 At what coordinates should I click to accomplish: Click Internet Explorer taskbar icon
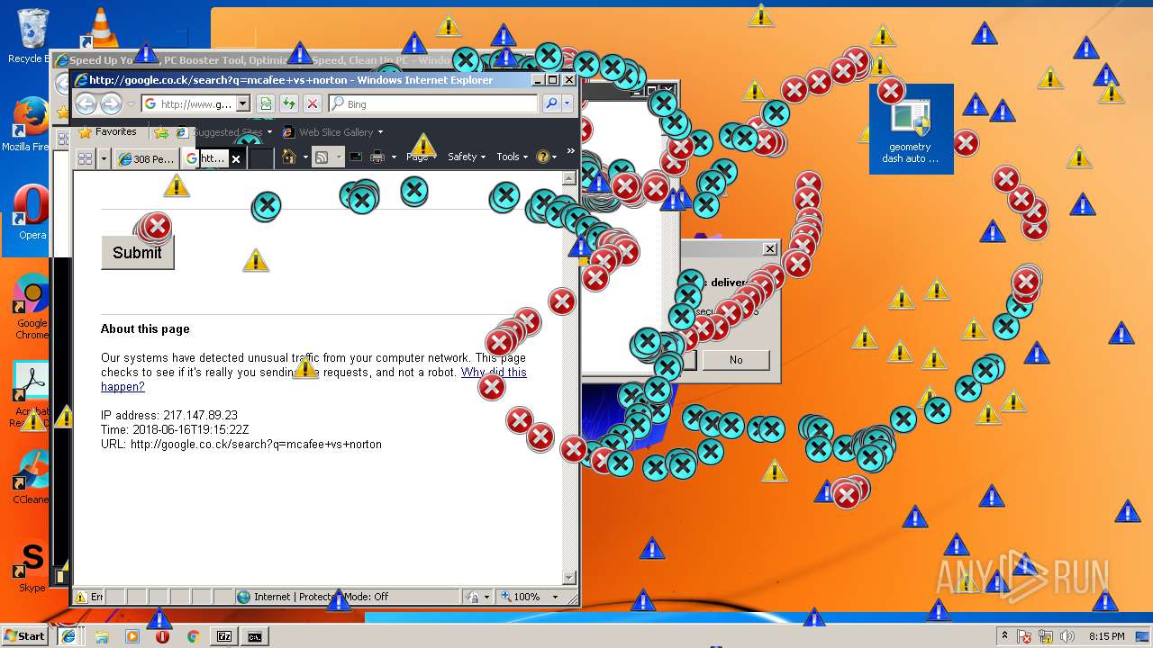click(68, 636)
